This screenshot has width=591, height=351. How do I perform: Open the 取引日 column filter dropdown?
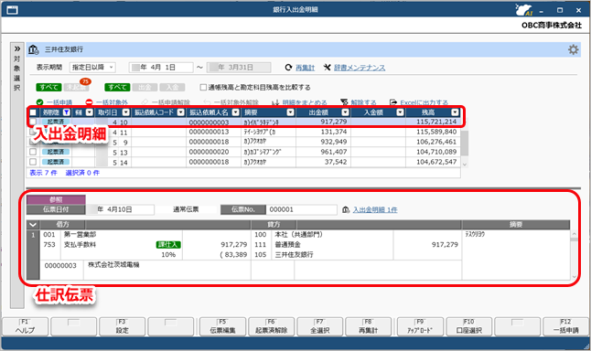click(x=126, y=112)
